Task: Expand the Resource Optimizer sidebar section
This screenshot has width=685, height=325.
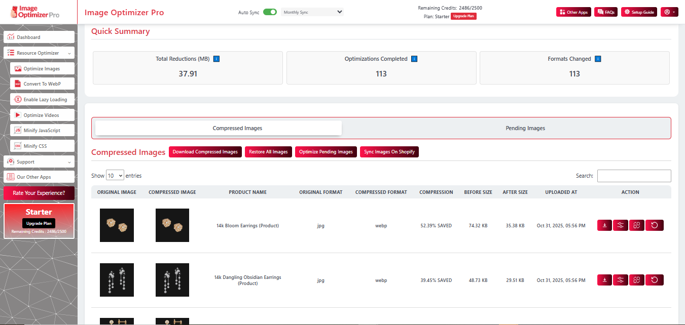Action: [39, 53]
